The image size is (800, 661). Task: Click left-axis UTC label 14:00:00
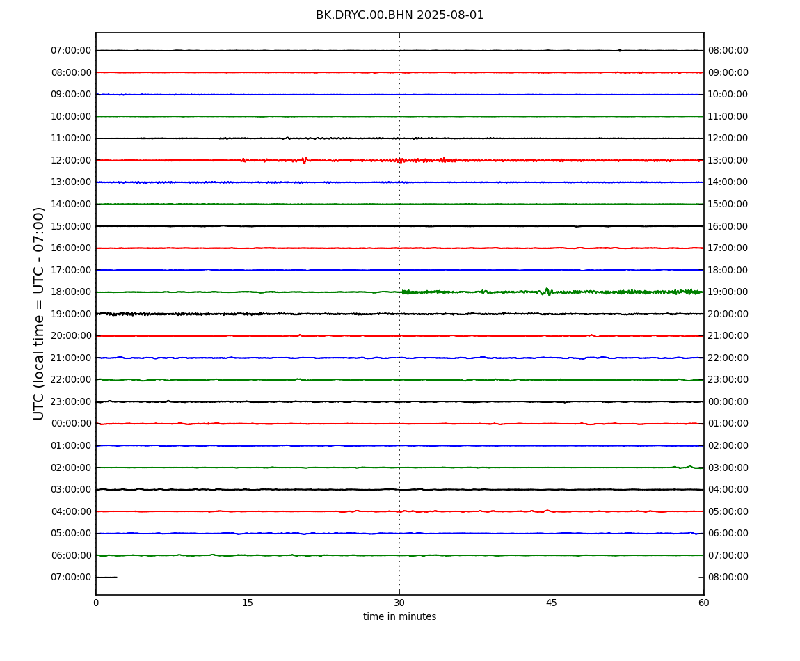(x=71, y=204)
